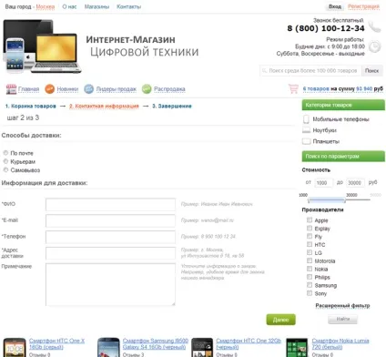This screenshot has width=386, height=357.
Task: Click the price slider right handle
Action: pyautogui.click(x=345, y=199)
